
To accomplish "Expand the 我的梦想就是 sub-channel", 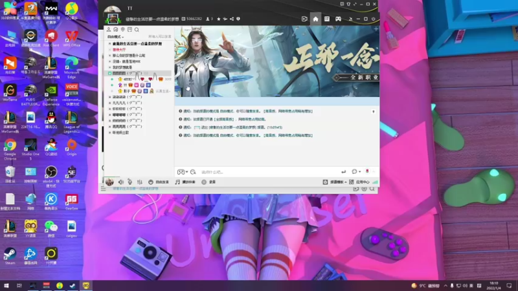I will (109, 67).
